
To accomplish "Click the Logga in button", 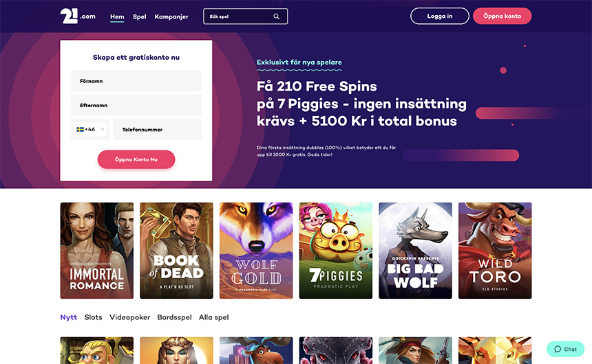I will coord(440,16).
